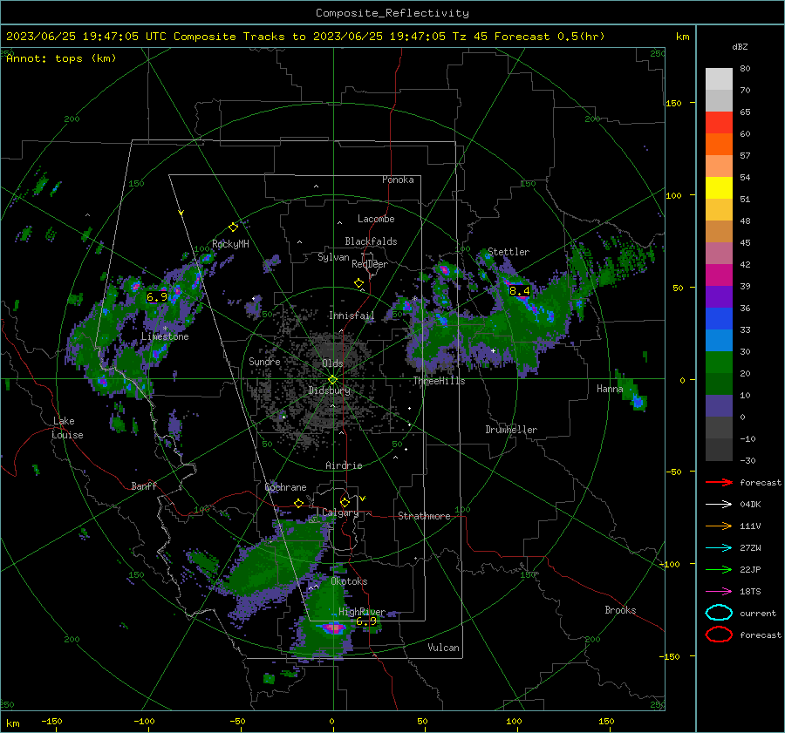785x733 pixels.
Task: Click the red forecast arrow legend icon
Action: click(x=719, y=482)
